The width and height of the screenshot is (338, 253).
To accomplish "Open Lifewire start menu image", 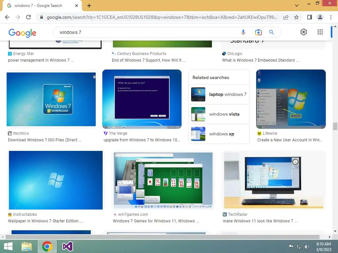I will [291, 99].
